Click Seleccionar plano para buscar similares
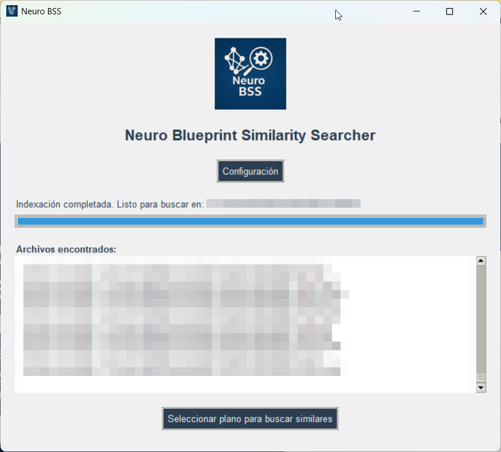The image size is (501, 452). (250, 419)
